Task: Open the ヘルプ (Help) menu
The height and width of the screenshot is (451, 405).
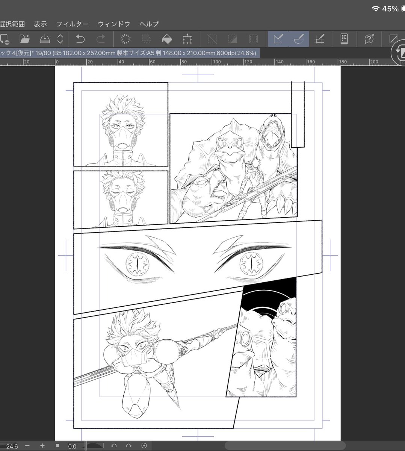Action: 149,24
